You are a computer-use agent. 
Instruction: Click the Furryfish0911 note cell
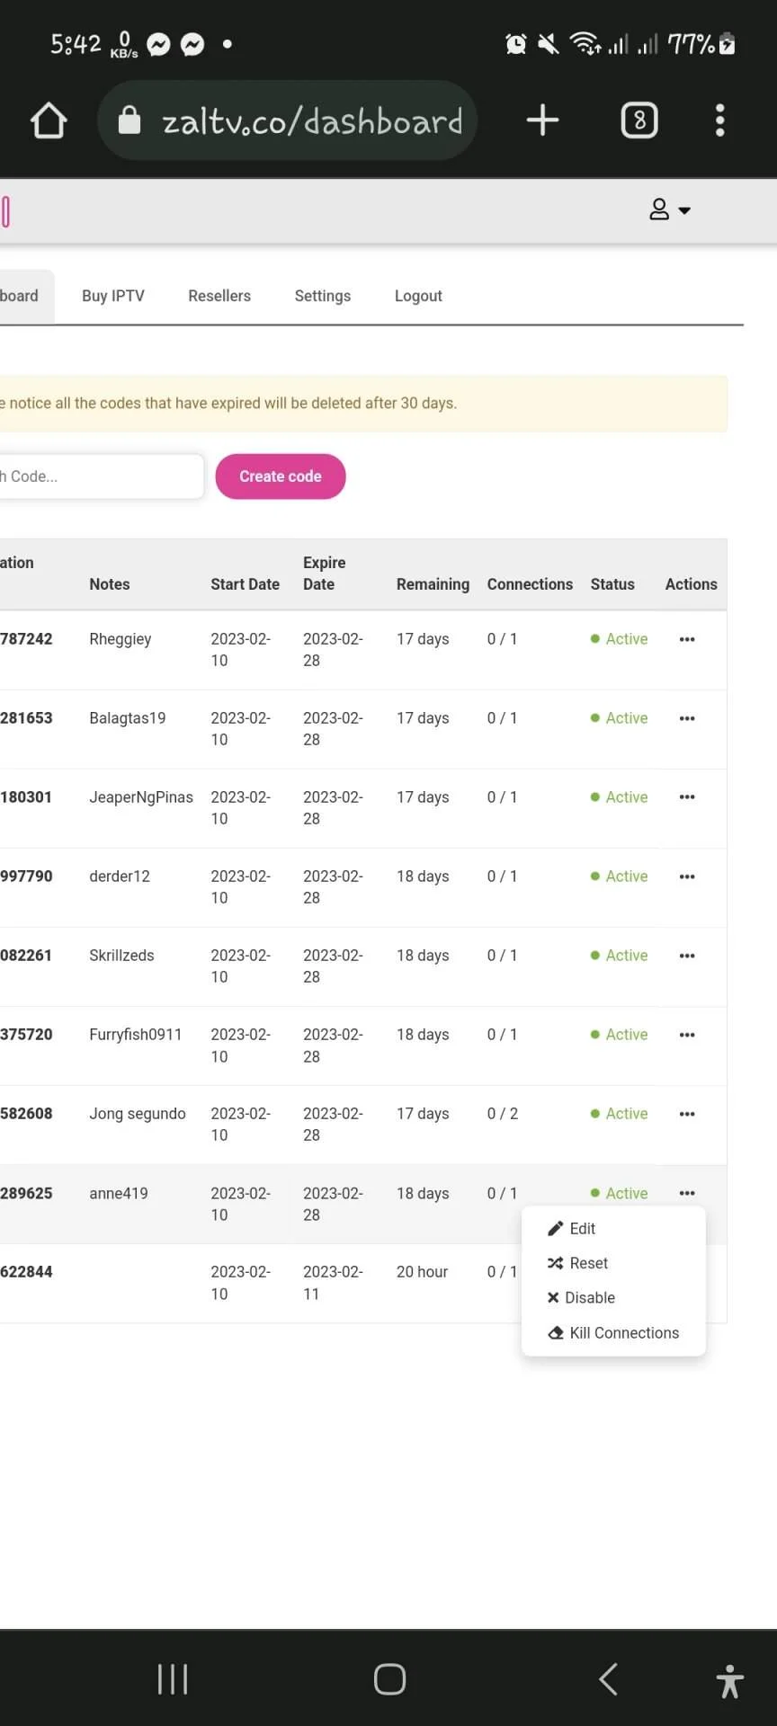coord(136,1035)
